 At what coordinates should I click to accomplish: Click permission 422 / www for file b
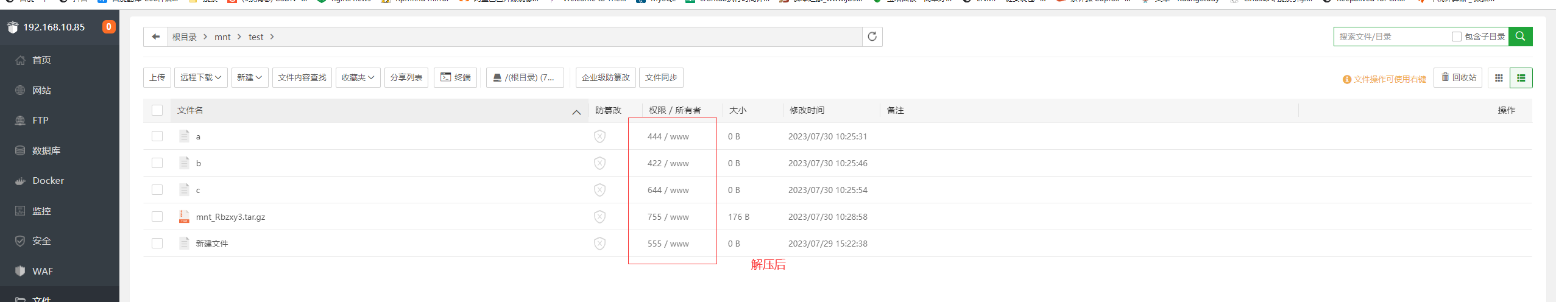point(668,163)
